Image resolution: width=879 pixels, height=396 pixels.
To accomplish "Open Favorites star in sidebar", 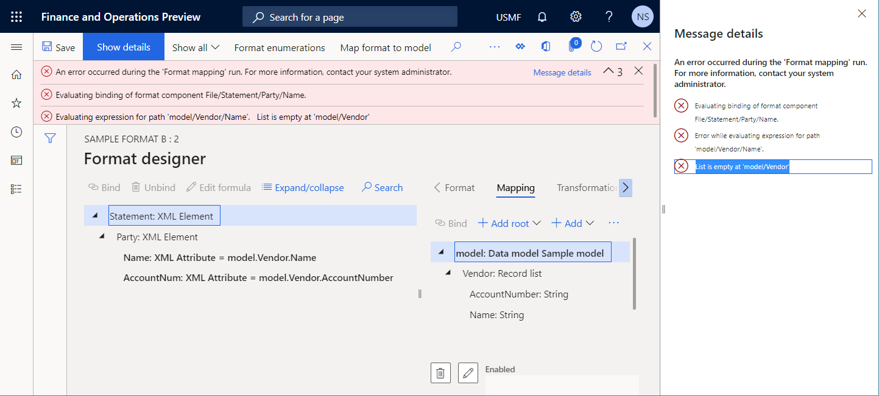I will (16, 103).
